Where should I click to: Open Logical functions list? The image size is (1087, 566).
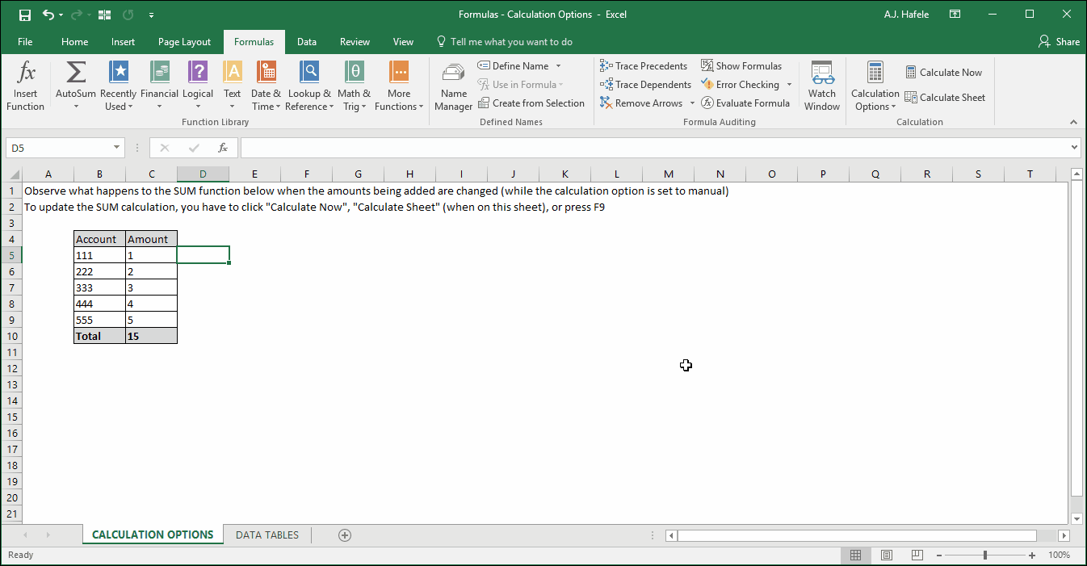198,86
